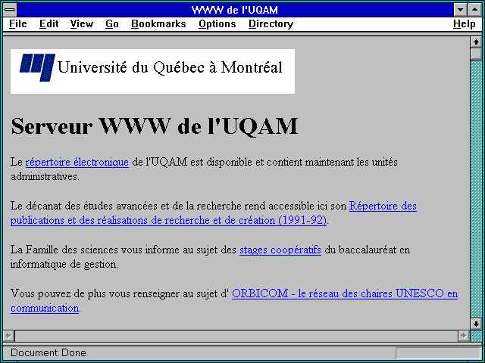The image size is (485, 363).
Task: Click the vertical scrollbar down arrow
Action: tap(476, 324)
